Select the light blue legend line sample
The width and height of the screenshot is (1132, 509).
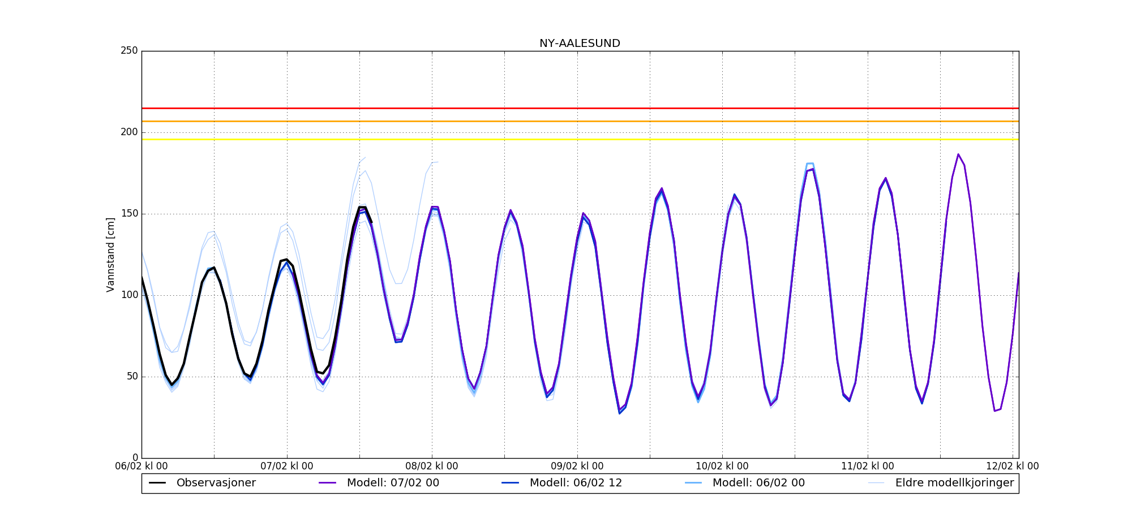tap(693, 483)
